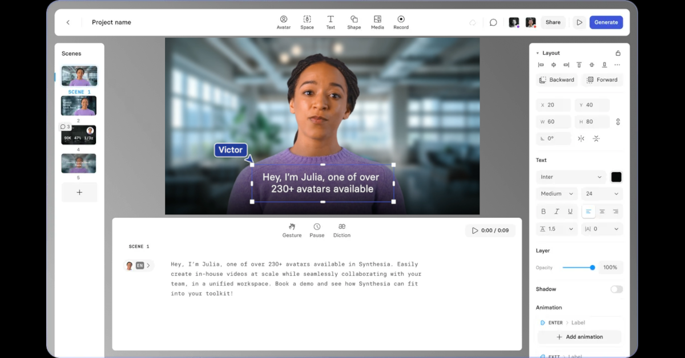685x358 pixels.
Task: Toggle the aspect ratio link icon
Action: click(x=618, y=121)
